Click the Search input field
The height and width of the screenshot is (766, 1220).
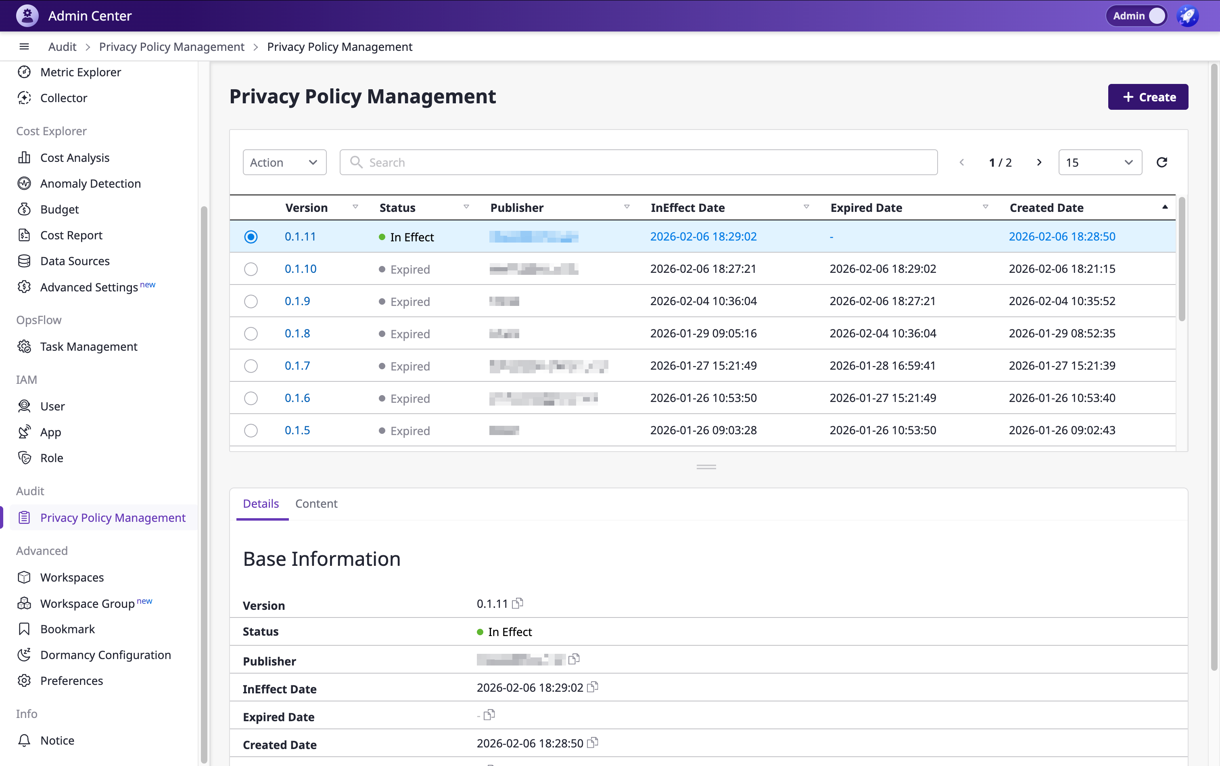[638, 162]
